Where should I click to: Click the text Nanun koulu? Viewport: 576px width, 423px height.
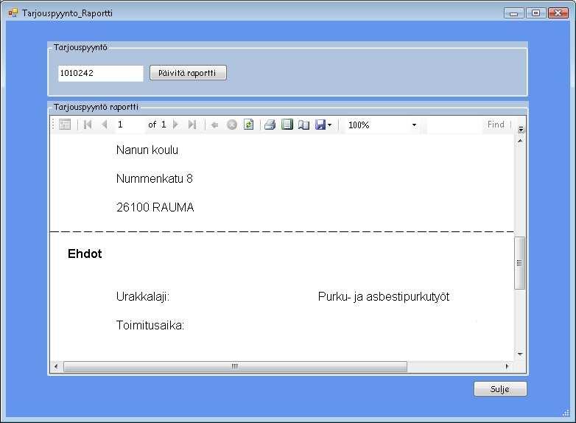pos(147,150)
